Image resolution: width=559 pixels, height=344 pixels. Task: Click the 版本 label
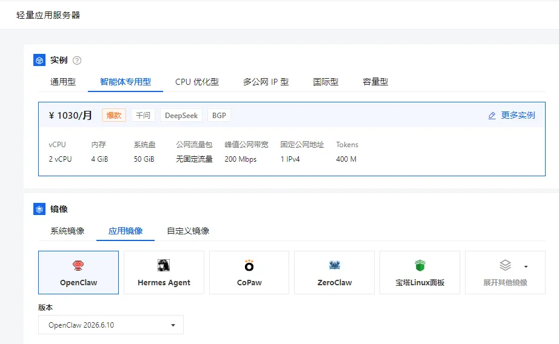tap(45, 307)
